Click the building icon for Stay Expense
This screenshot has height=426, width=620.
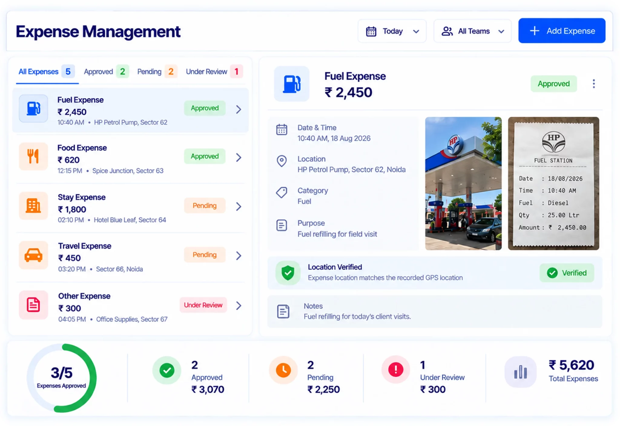(33, 206)
